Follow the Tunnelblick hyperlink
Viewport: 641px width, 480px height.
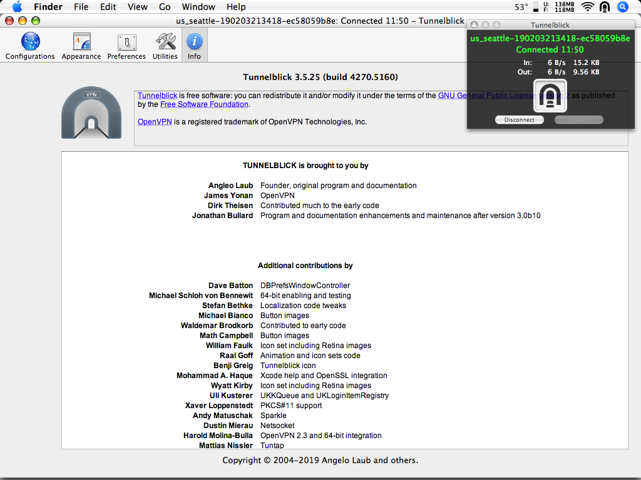click(x=157, y=96)
